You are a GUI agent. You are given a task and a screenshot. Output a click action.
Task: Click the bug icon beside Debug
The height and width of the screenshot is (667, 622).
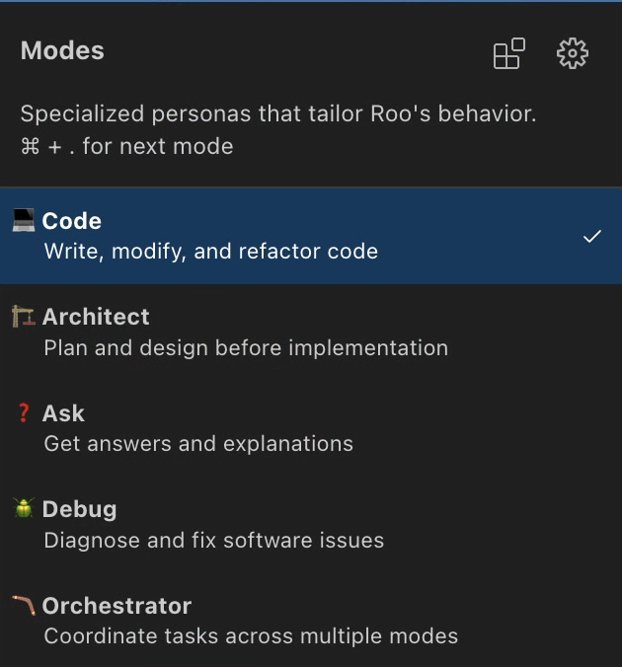pyautogui.click(x=24, y=509)
